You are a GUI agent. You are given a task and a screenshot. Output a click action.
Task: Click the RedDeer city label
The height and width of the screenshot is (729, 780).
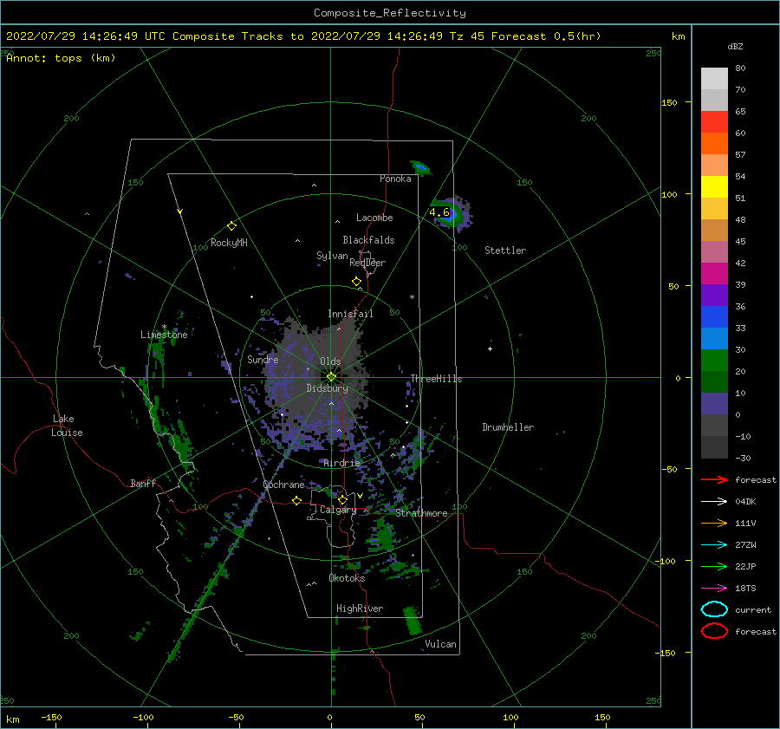click(x=367, y=263)
